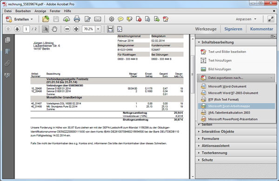Click the delete page icon
This screenshot has width=279, height=181.
139,19
